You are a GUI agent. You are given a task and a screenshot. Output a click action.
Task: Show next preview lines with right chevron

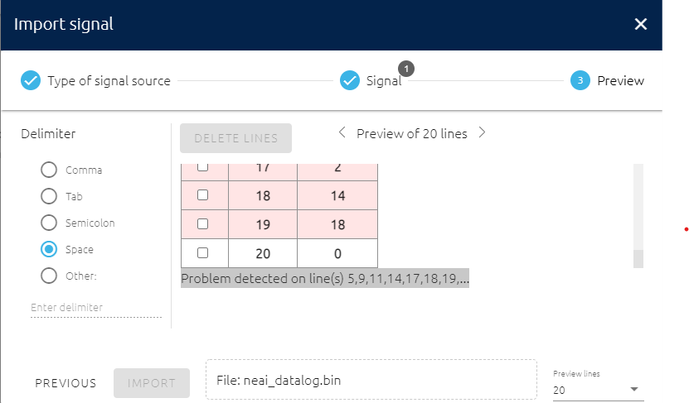pyautogui.click(x=482, y=132)
